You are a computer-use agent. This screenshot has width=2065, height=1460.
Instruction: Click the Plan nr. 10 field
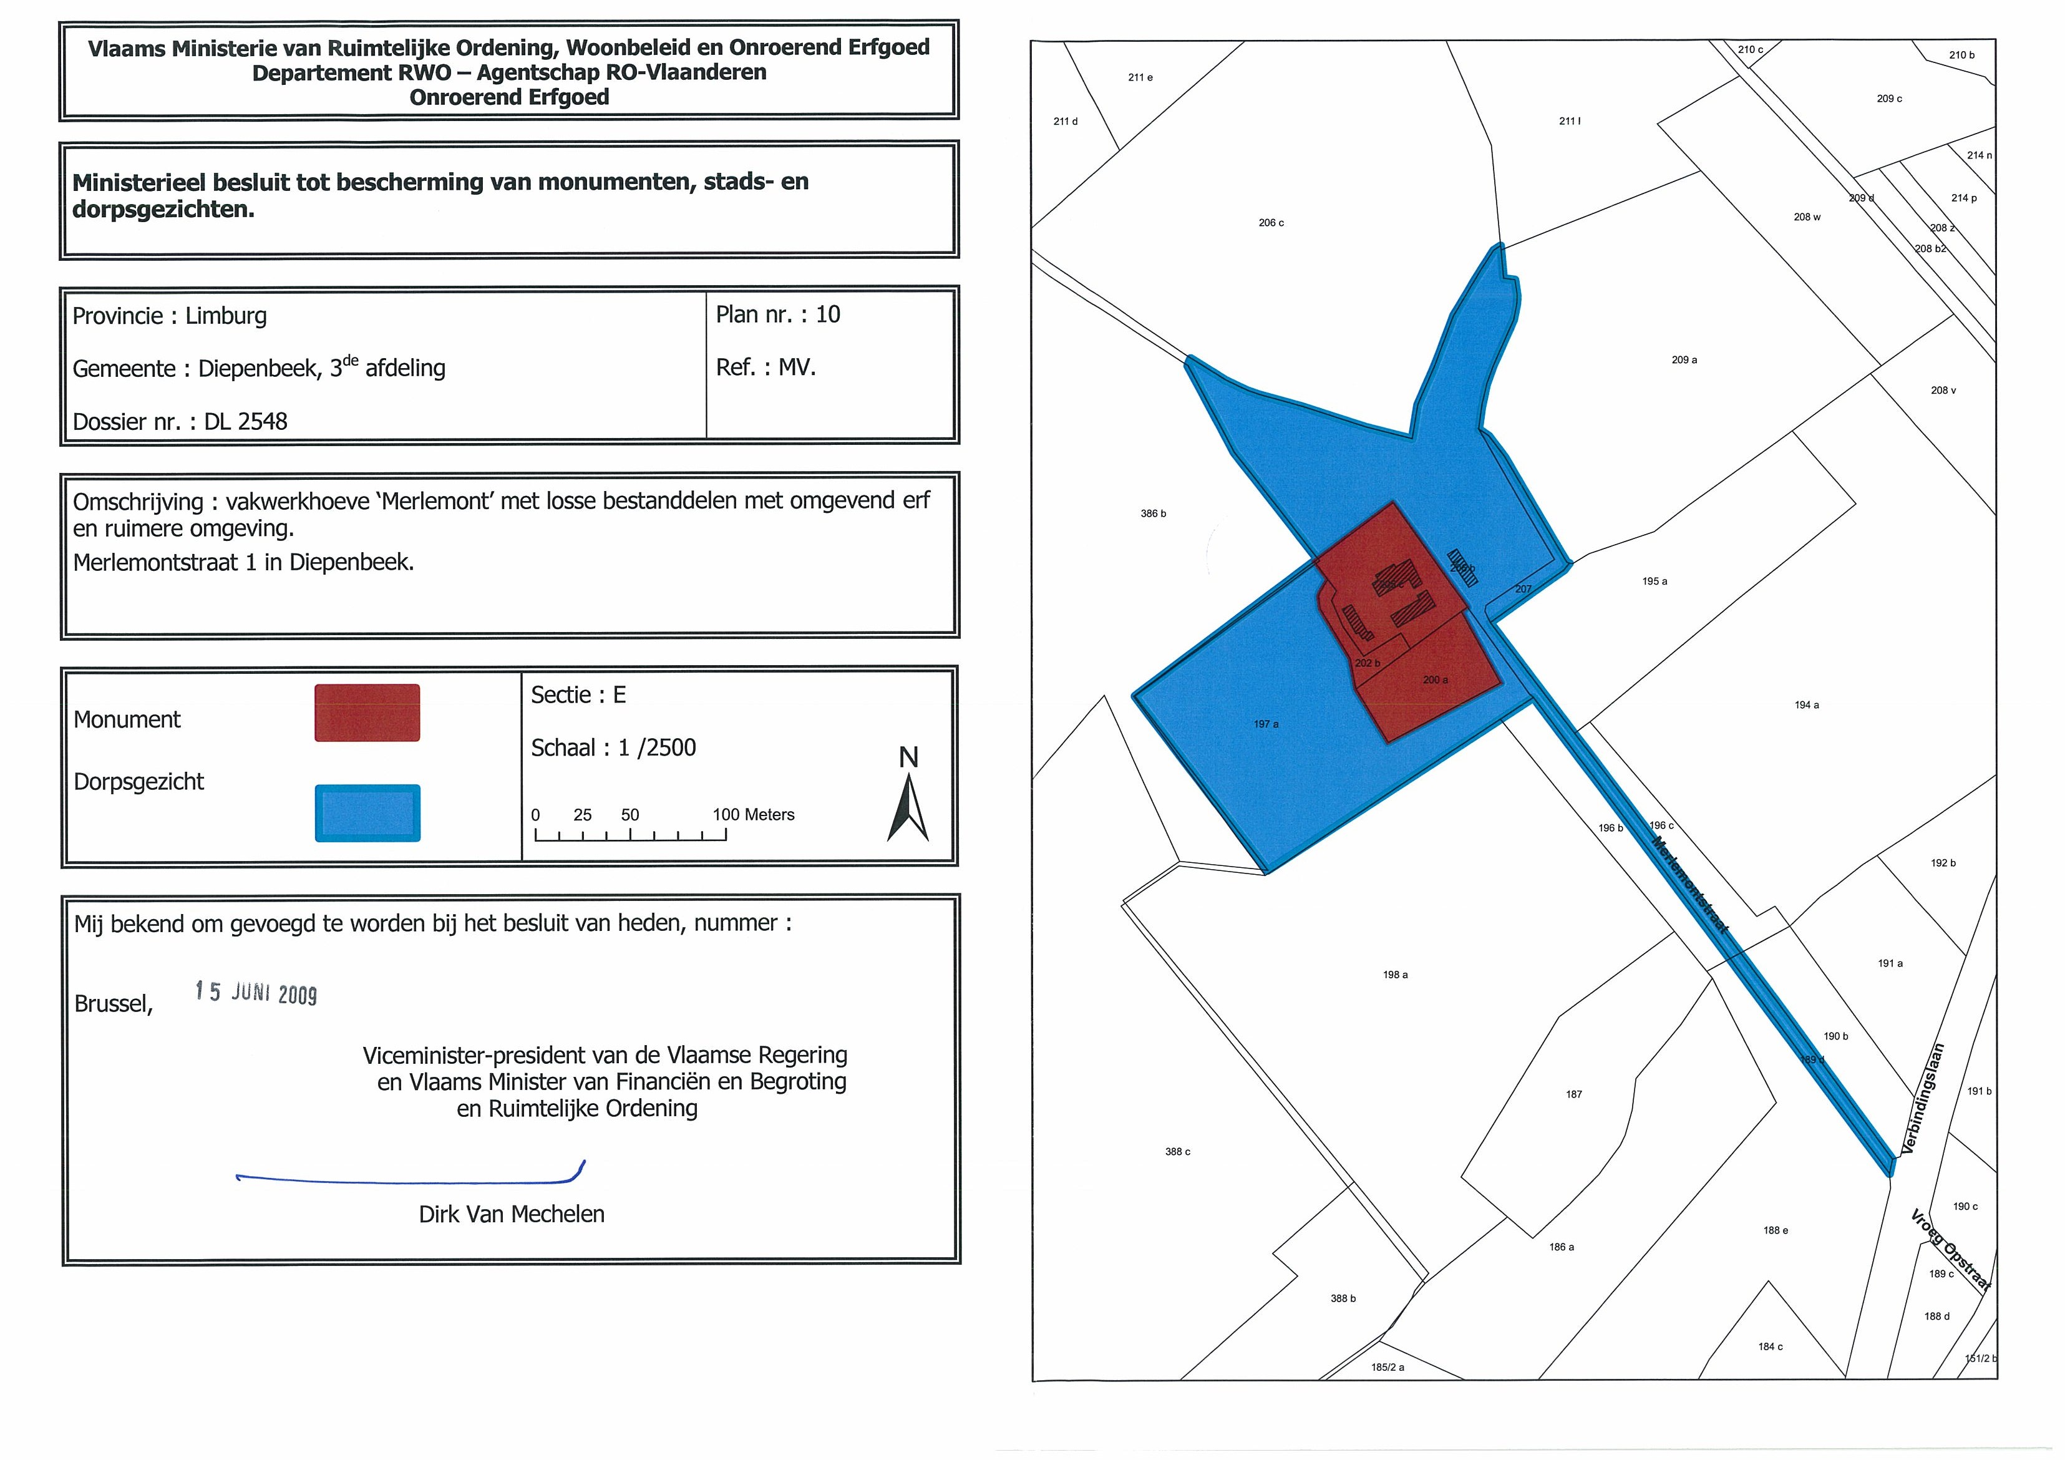778,315
